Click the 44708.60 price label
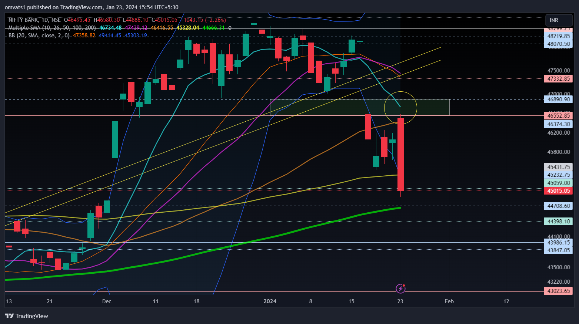This screenshot has height=324, width=579. tap(558, 206)
